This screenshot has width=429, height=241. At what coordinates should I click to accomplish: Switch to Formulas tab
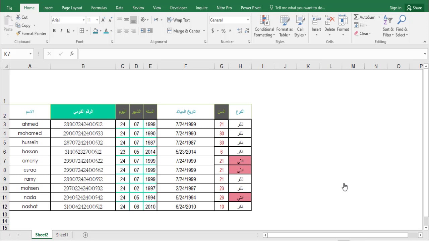(99, 8)
